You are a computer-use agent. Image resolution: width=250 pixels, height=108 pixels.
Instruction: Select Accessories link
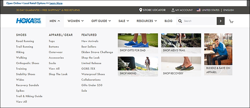click(x=56, y=58)
